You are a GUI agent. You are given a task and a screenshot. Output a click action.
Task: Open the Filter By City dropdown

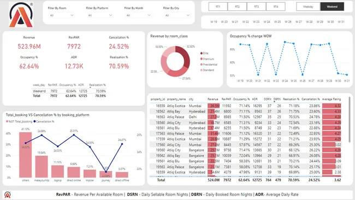[177, 15]
